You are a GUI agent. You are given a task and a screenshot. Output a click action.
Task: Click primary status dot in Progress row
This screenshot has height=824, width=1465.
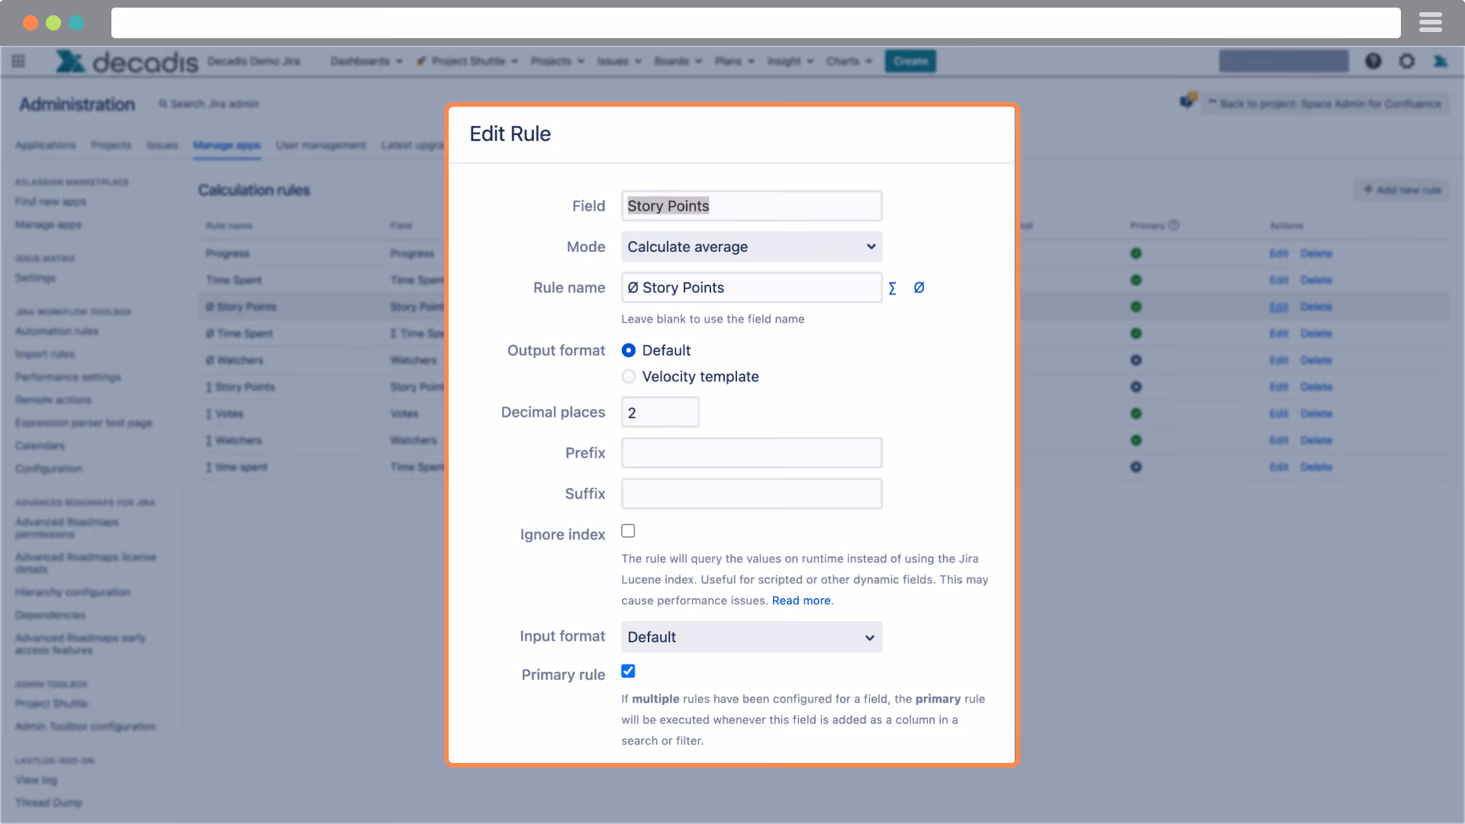pos(1136,253)
